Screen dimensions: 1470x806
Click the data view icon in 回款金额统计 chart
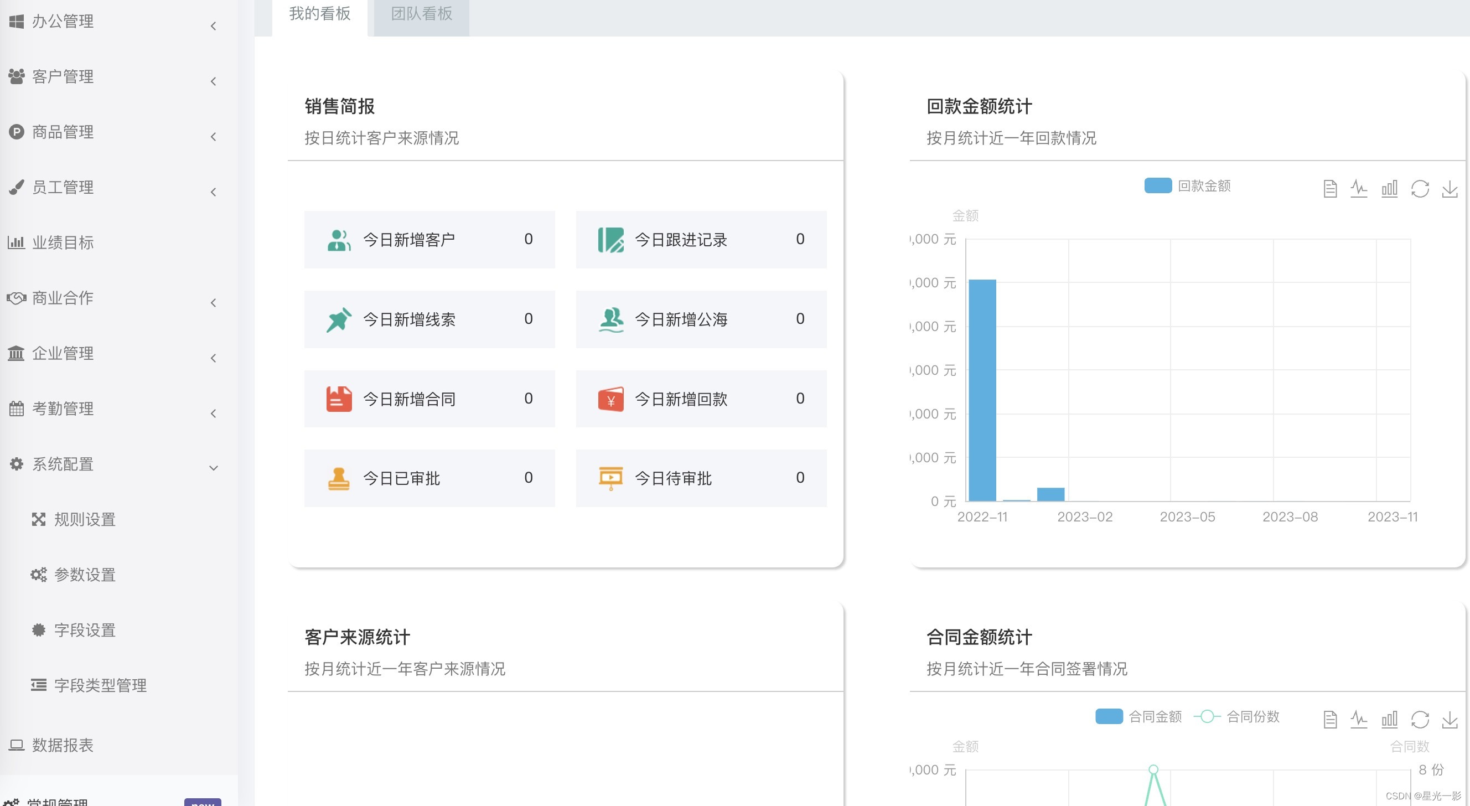1329,188
